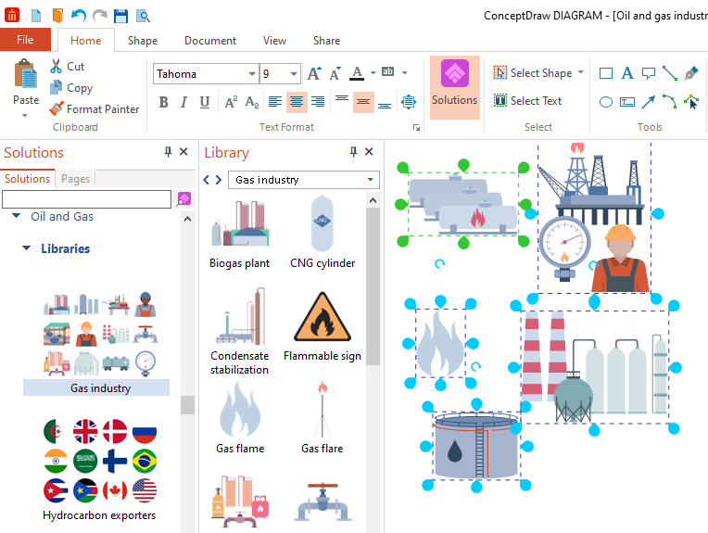
Task: Align text to top vertically
Action: tap(342, 98)
